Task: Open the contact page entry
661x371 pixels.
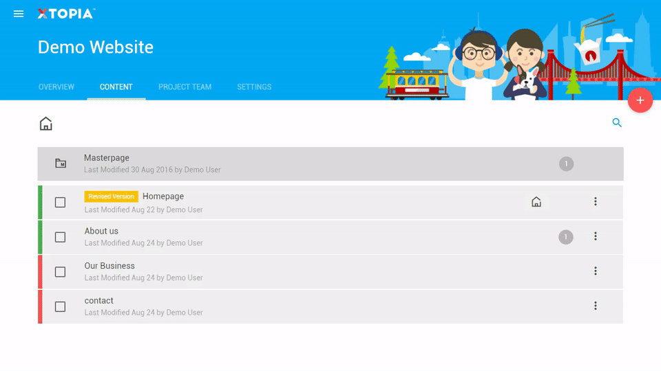Action: click(x=99, y=301)
